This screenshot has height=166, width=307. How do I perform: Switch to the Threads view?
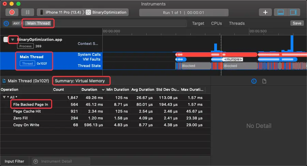pyautogui.click(x=237, y=23)
